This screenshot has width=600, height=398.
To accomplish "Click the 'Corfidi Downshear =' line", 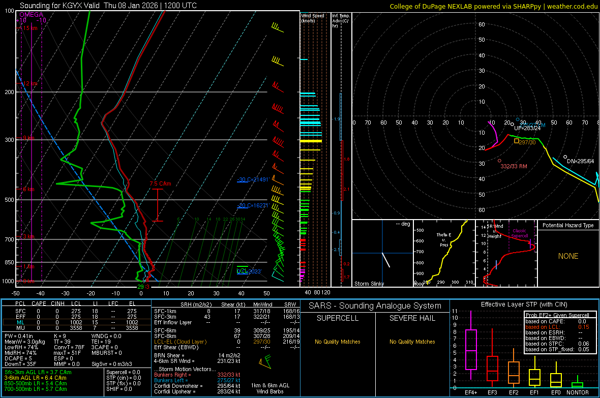I will (197, 386).
